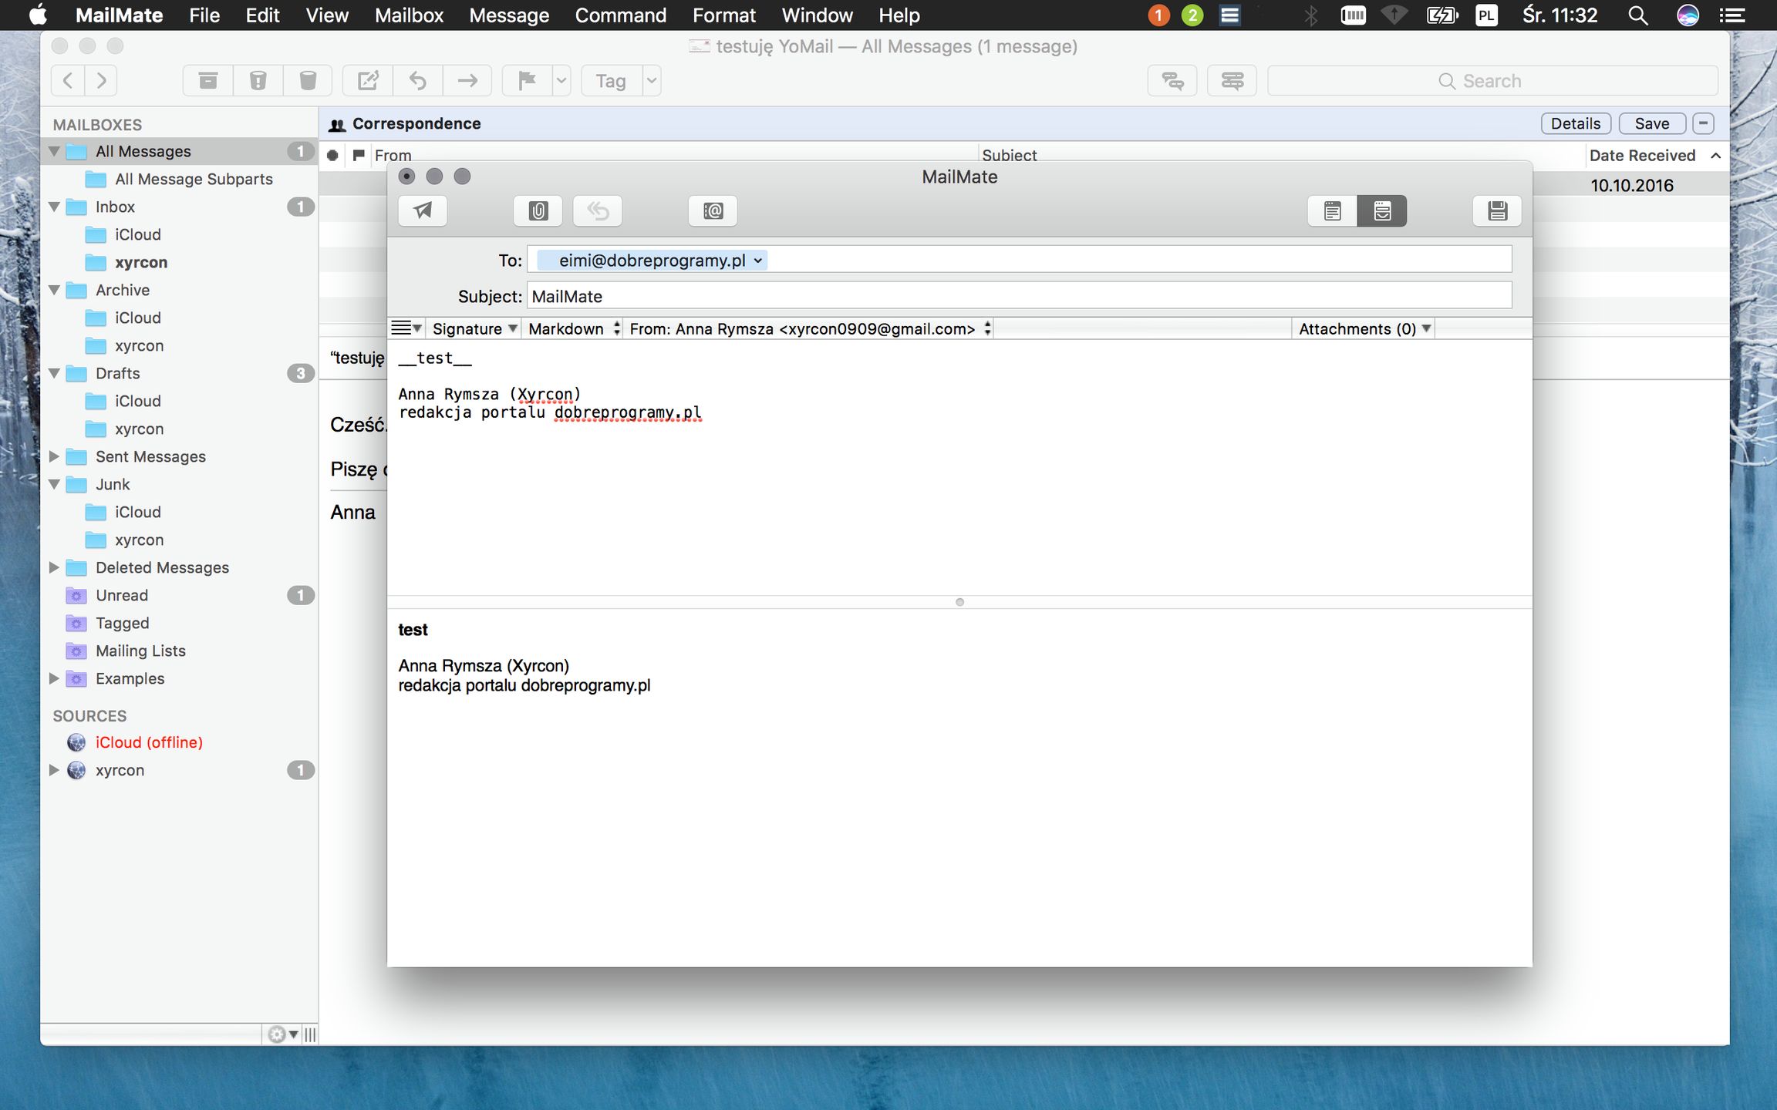Viewport: 1777px width, 1110px height.
Task: Toggle plain text composer view
Action: 1332,210
